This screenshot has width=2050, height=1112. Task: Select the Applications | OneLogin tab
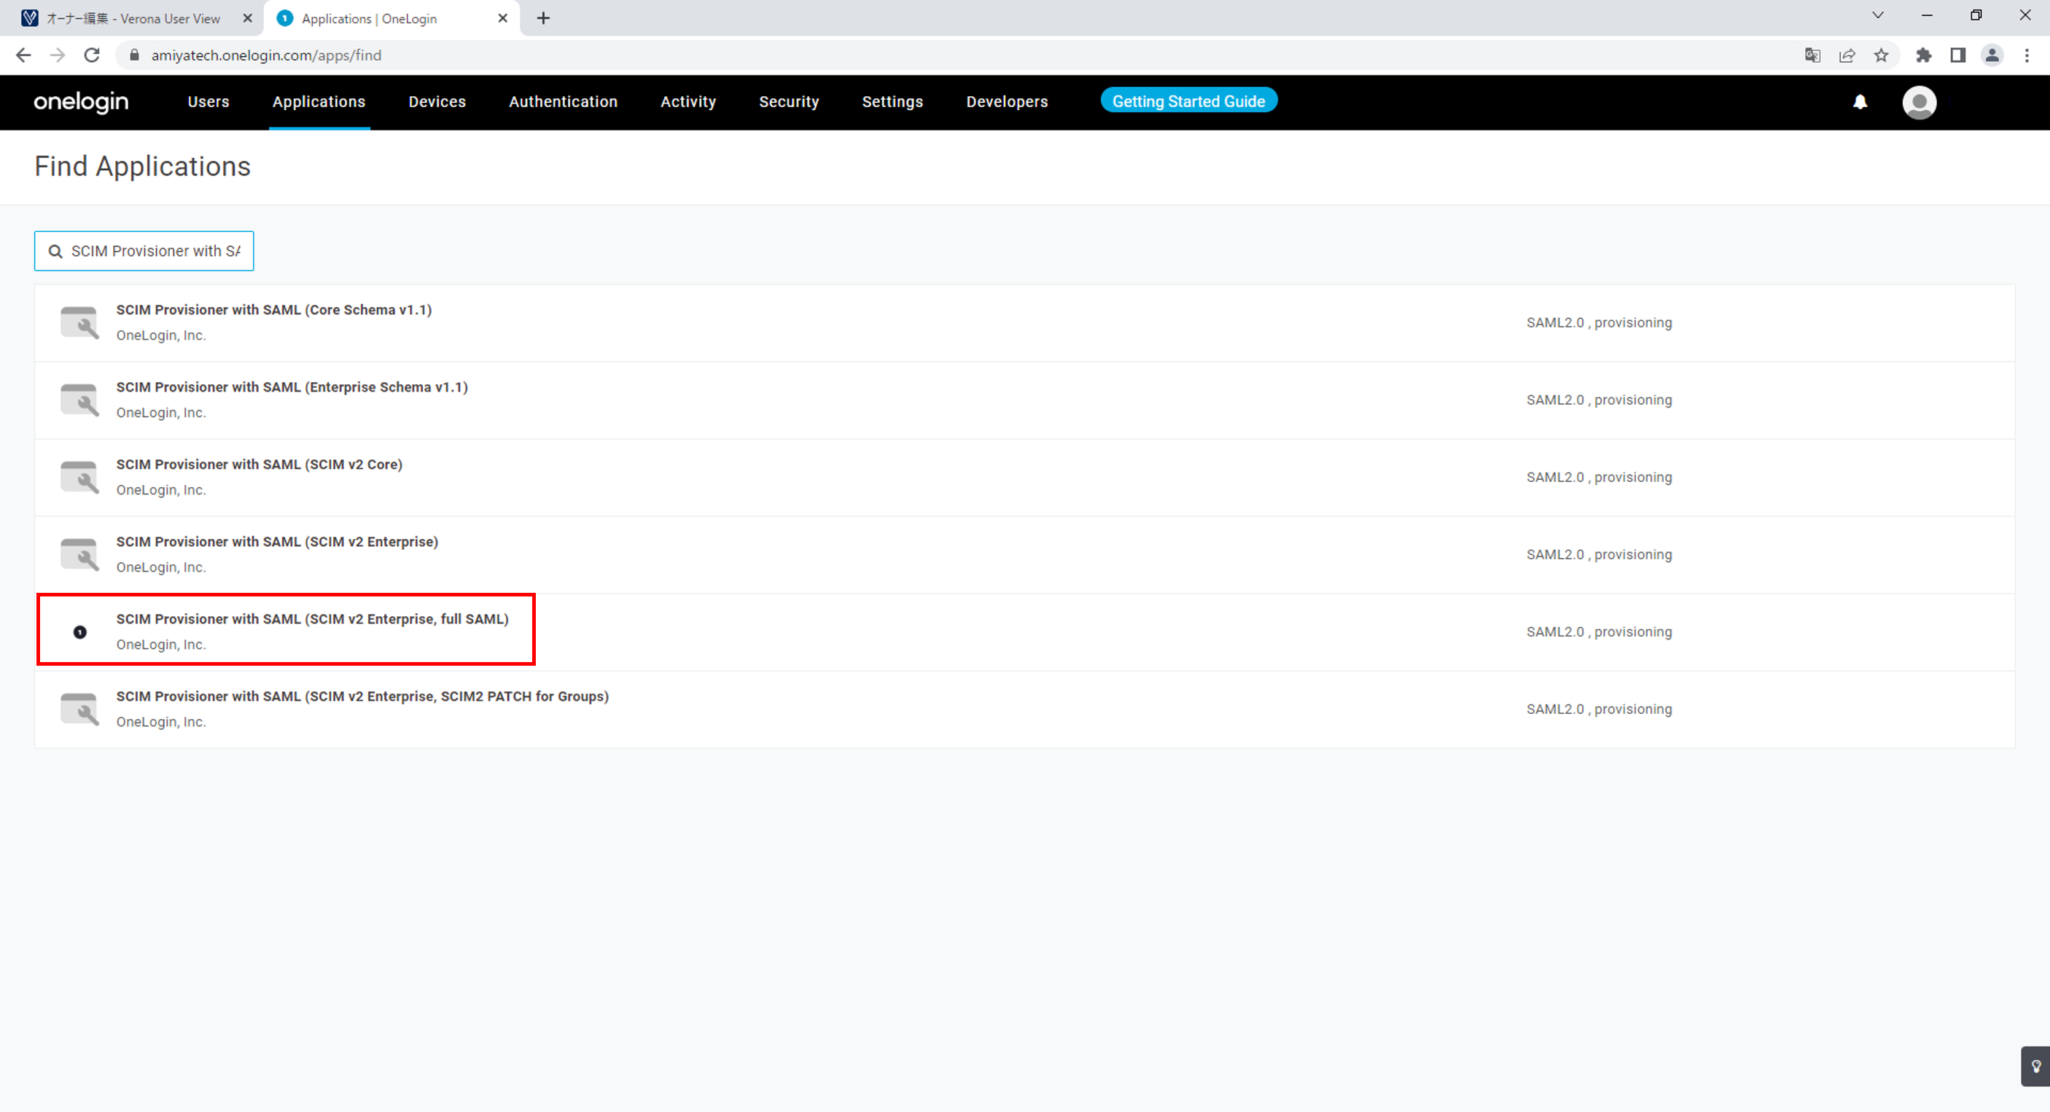pos(390,18)
